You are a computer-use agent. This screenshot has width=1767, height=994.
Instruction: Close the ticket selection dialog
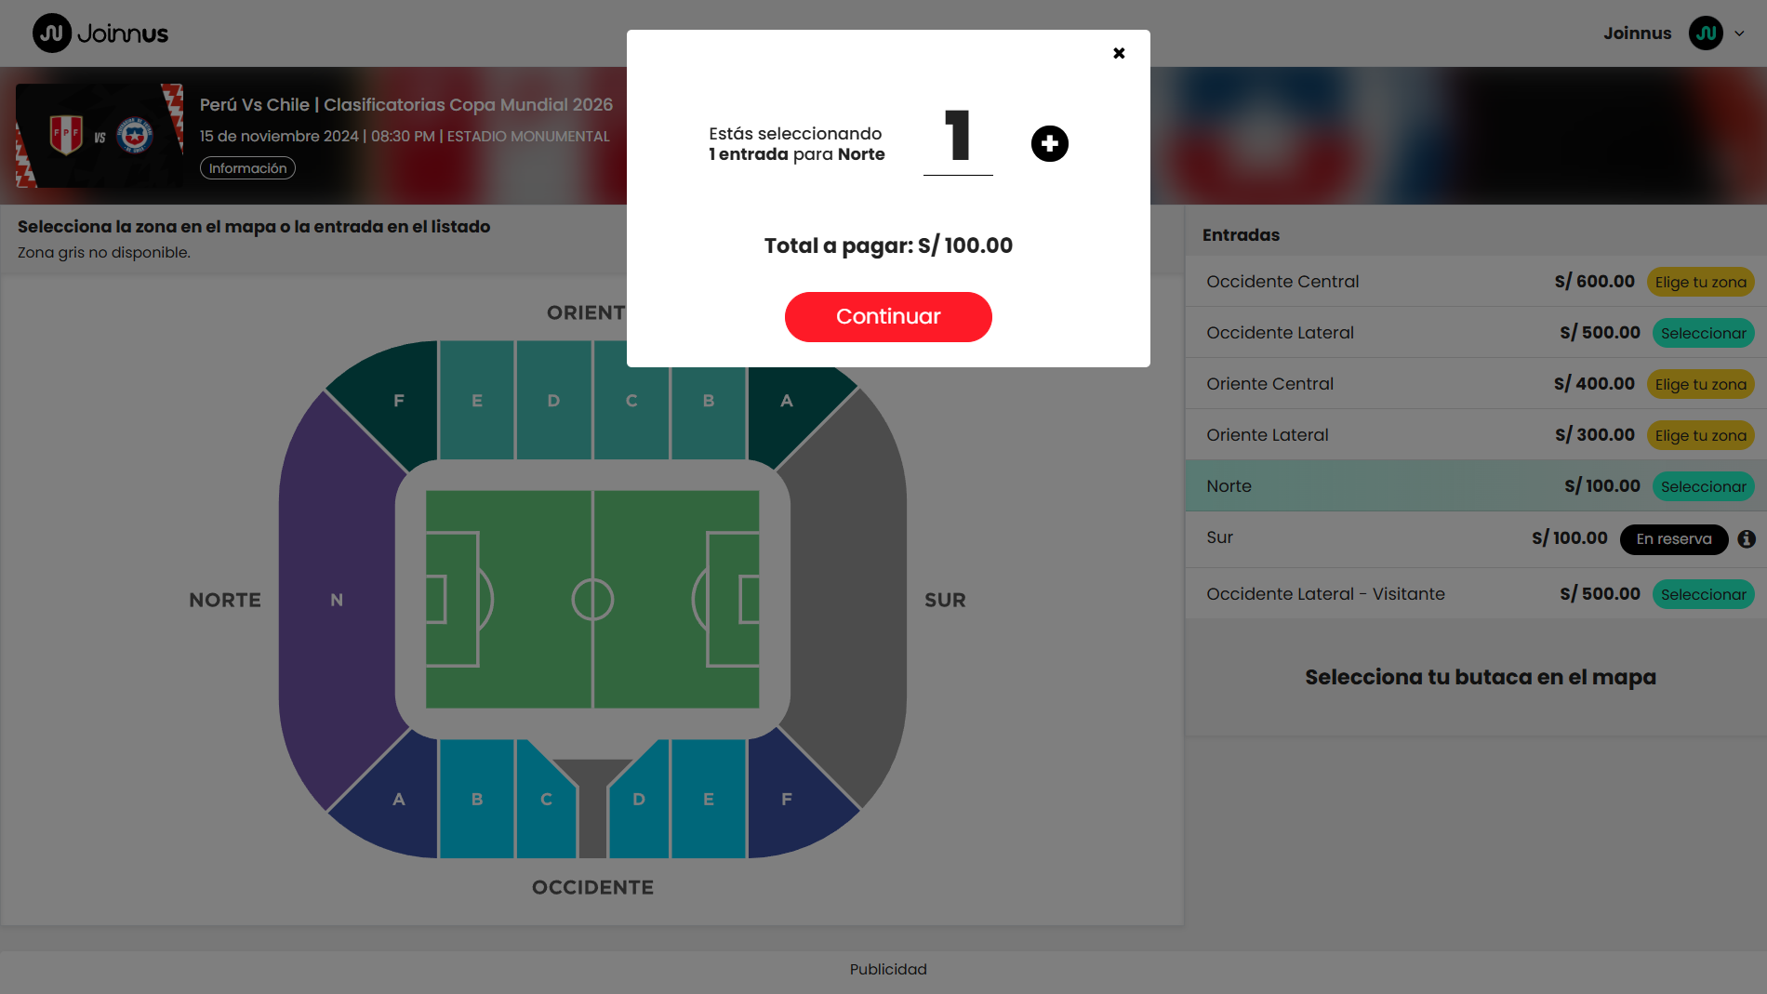[1119, 53]
